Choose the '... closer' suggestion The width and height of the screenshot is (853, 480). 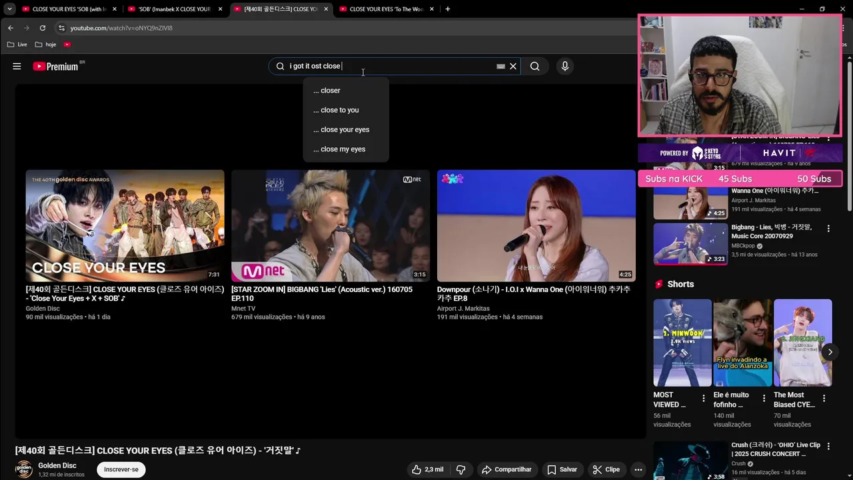(x=346, y=91)
